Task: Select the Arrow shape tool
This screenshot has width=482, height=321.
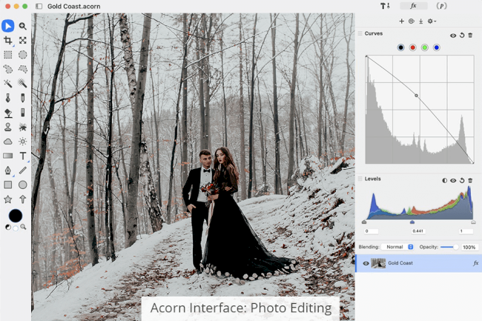Action: click(x=22, y=199)
